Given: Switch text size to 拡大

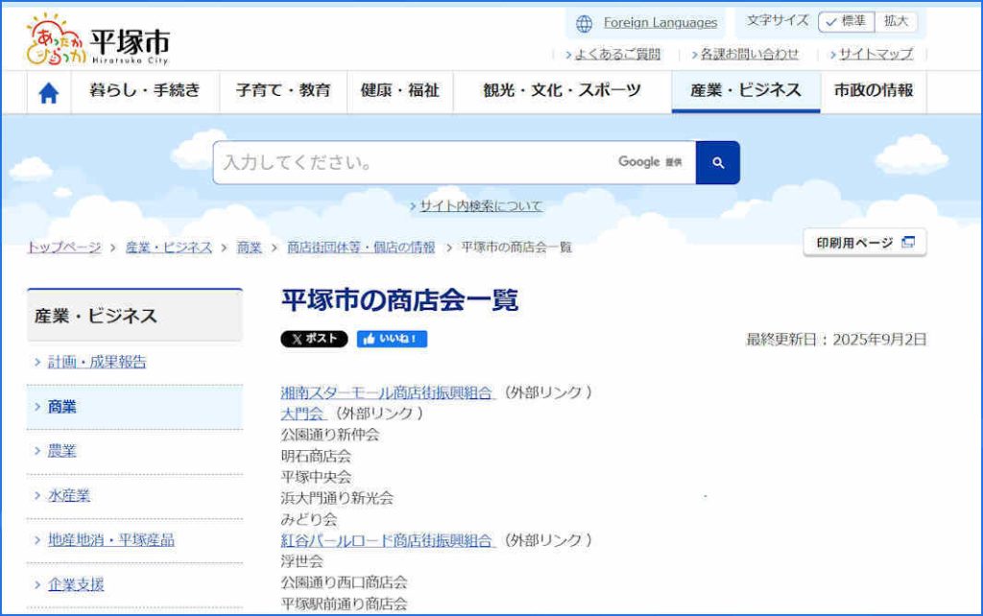Looking at the screenshot, I should click(897, 21).
